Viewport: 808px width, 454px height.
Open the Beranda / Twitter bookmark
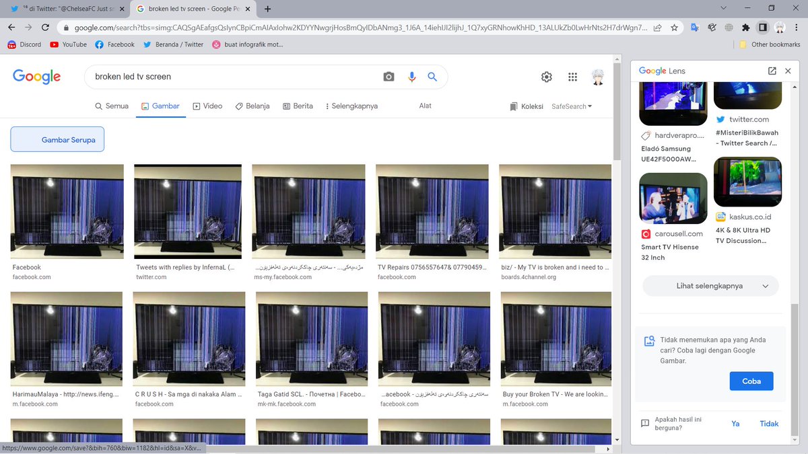click(x=172, y=44)
